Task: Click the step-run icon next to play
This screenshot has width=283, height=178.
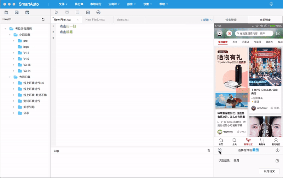Action: pos(67,12)
